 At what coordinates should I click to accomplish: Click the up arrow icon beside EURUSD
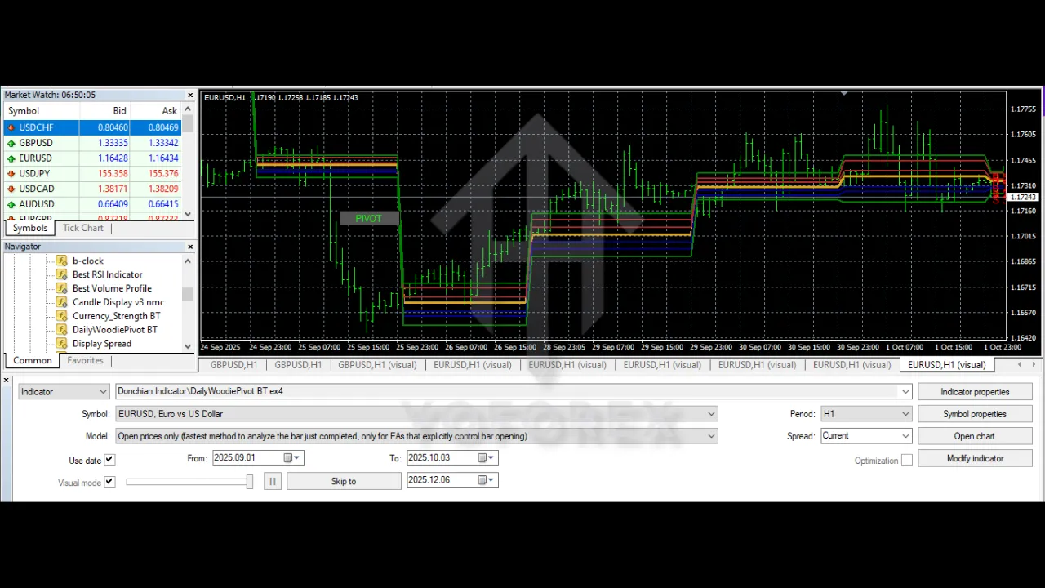pos(11,158)
